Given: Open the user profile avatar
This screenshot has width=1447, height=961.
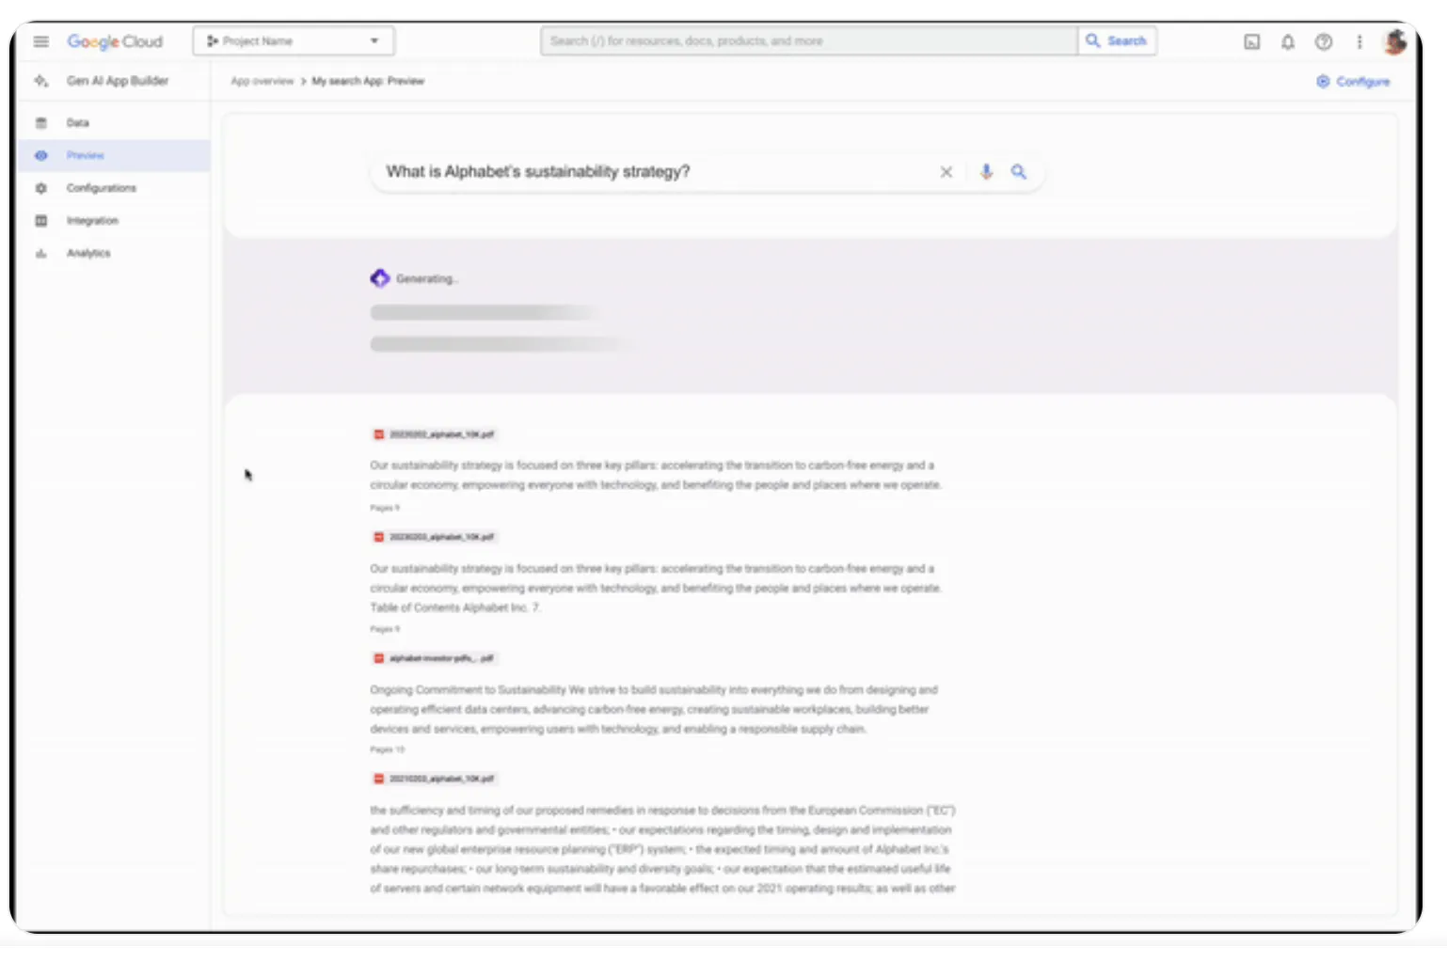Looking at the screenshot, I should point(1394,41).
